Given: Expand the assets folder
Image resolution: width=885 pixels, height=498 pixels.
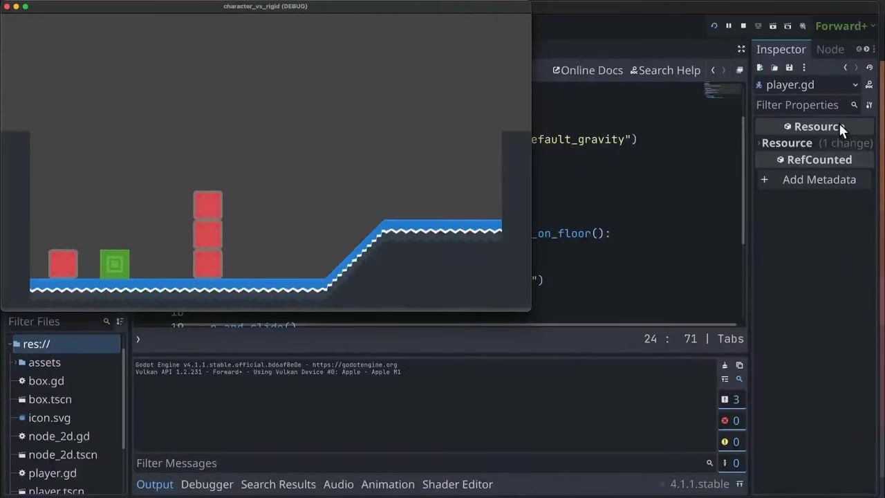Looking at the screenshot, I should tap(15, 362).
